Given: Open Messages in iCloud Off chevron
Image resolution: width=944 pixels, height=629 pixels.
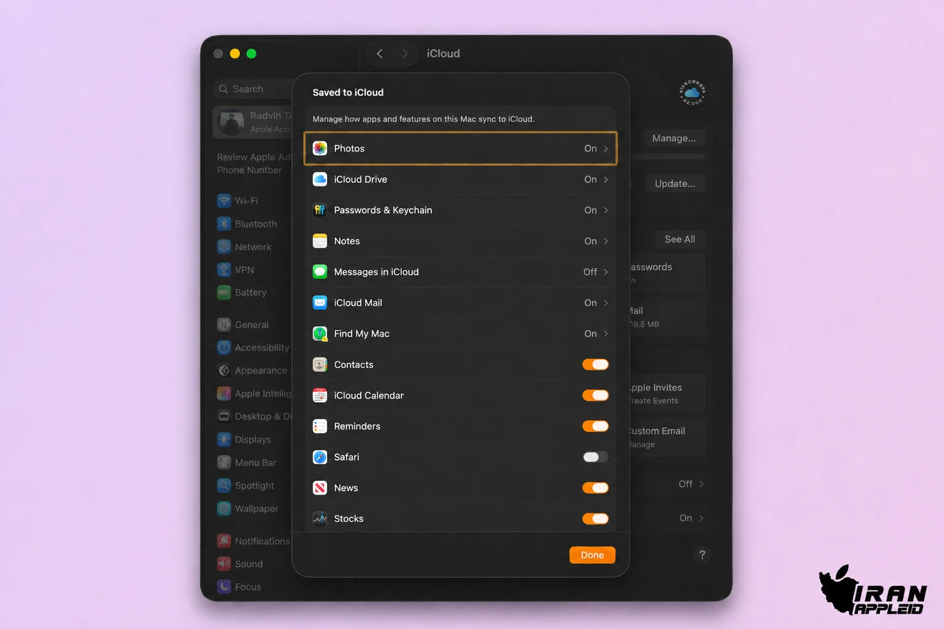Looking at the screenshot, I should (x=606, y=272).
